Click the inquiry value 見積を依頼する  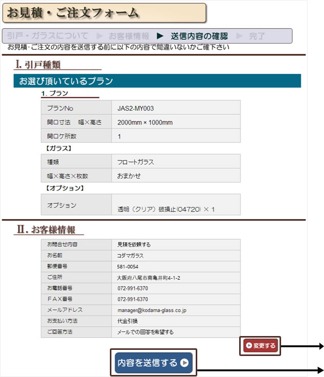134,244
